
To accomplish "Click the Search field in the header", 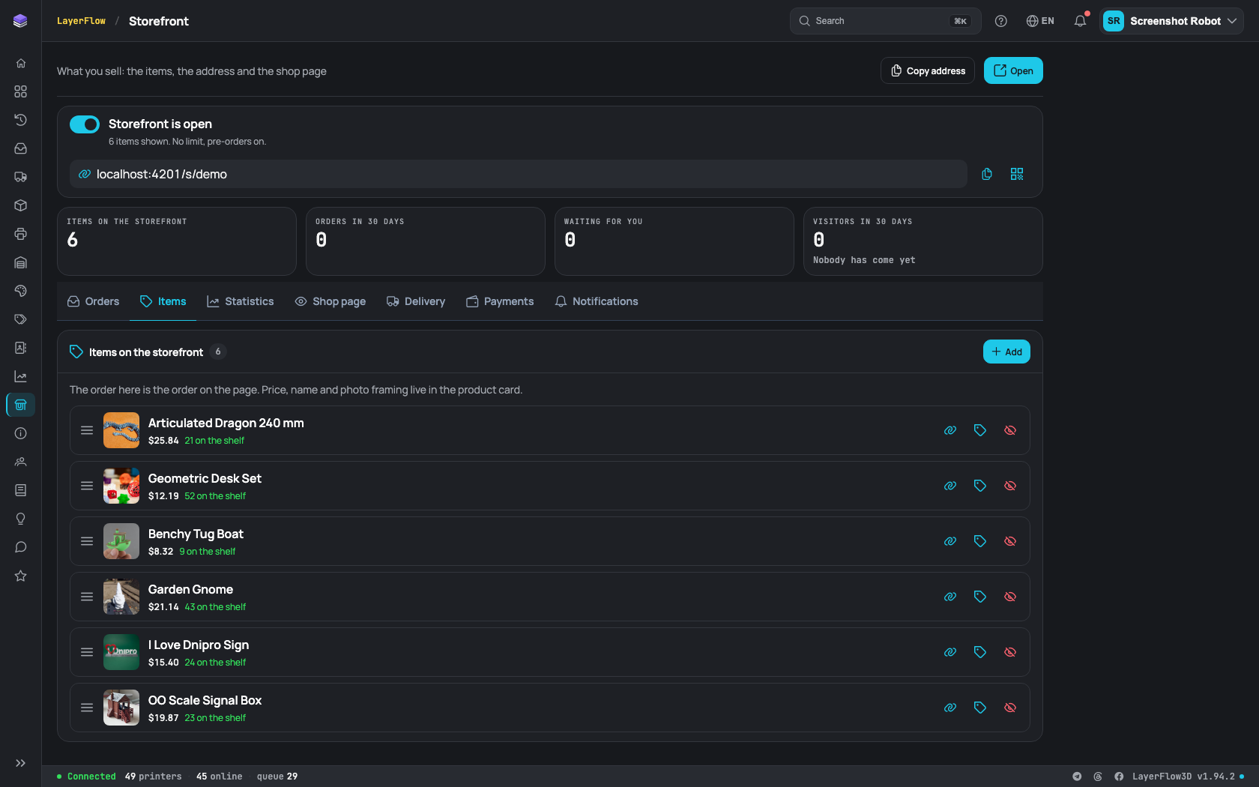I will pyautogui.click(x=885, y=21).
